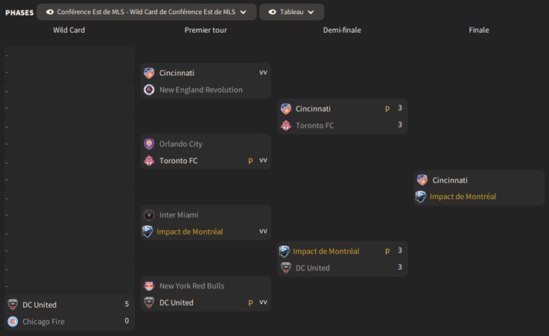The width and height of the screenshot is (549, 336).
Task: Toggle eye icon on conference selector
Action: 50,12
